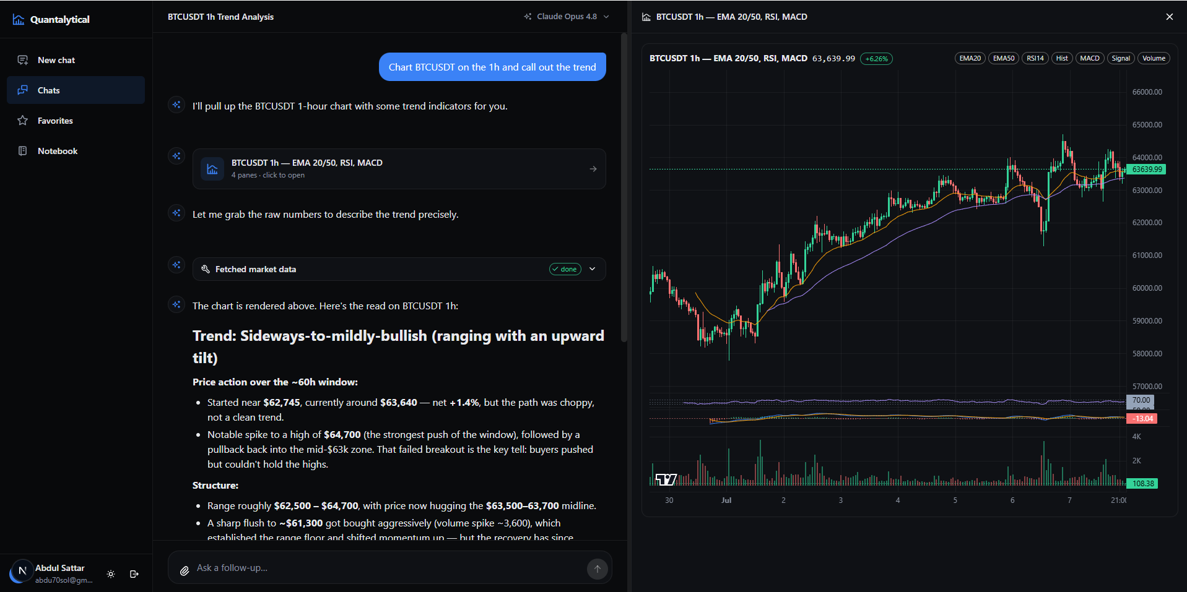
Task: Open the BTCUSDT 1h chart card arrow
Action: (x=593, y=169)
